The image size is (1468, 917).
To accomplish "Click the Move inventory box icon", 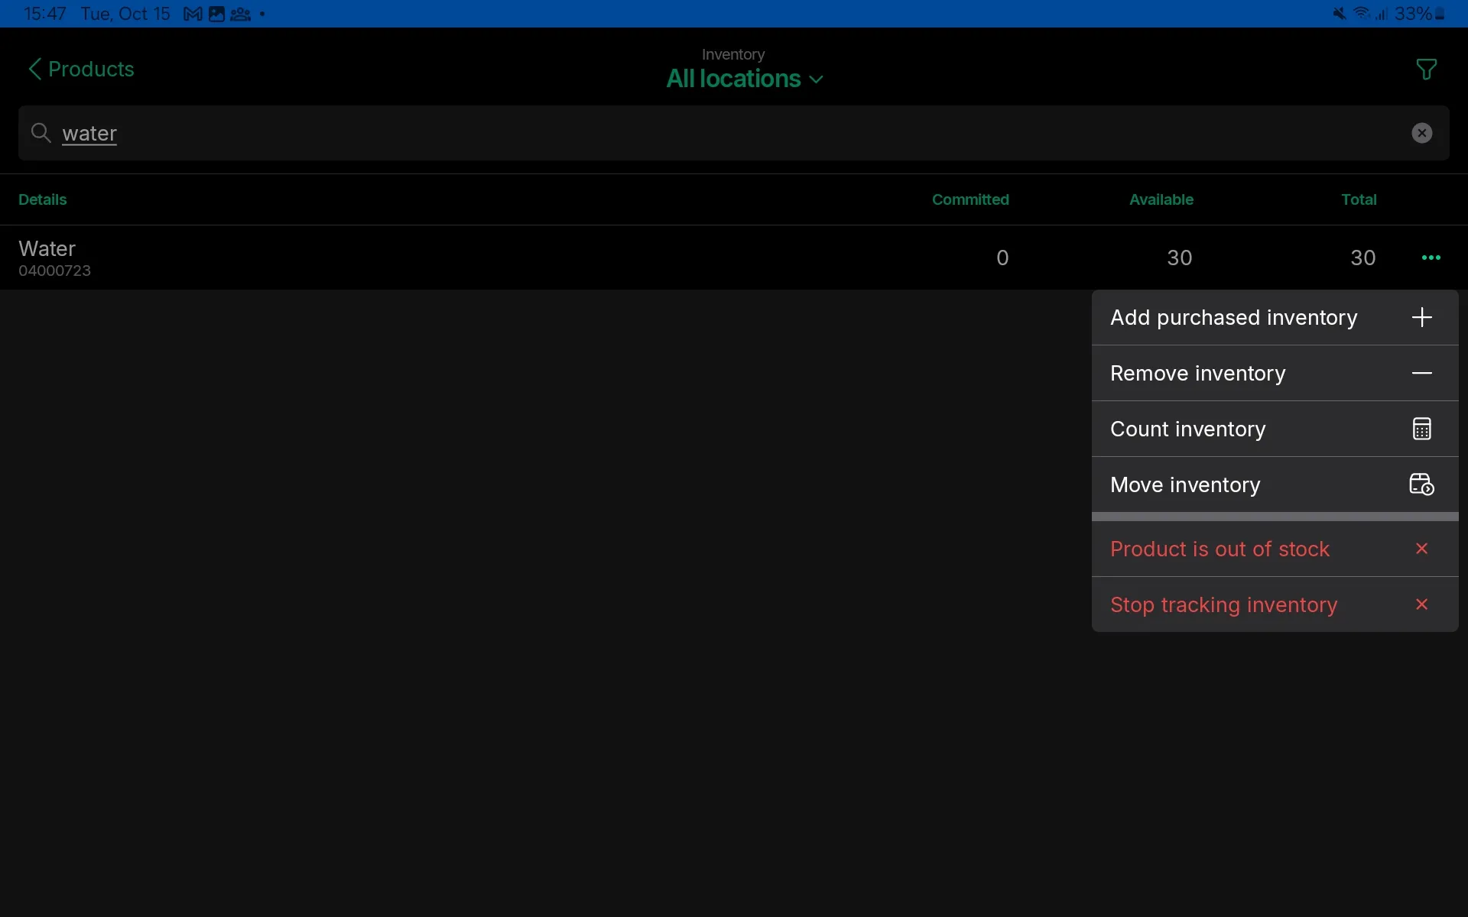I will click(x=1421, y=484).
